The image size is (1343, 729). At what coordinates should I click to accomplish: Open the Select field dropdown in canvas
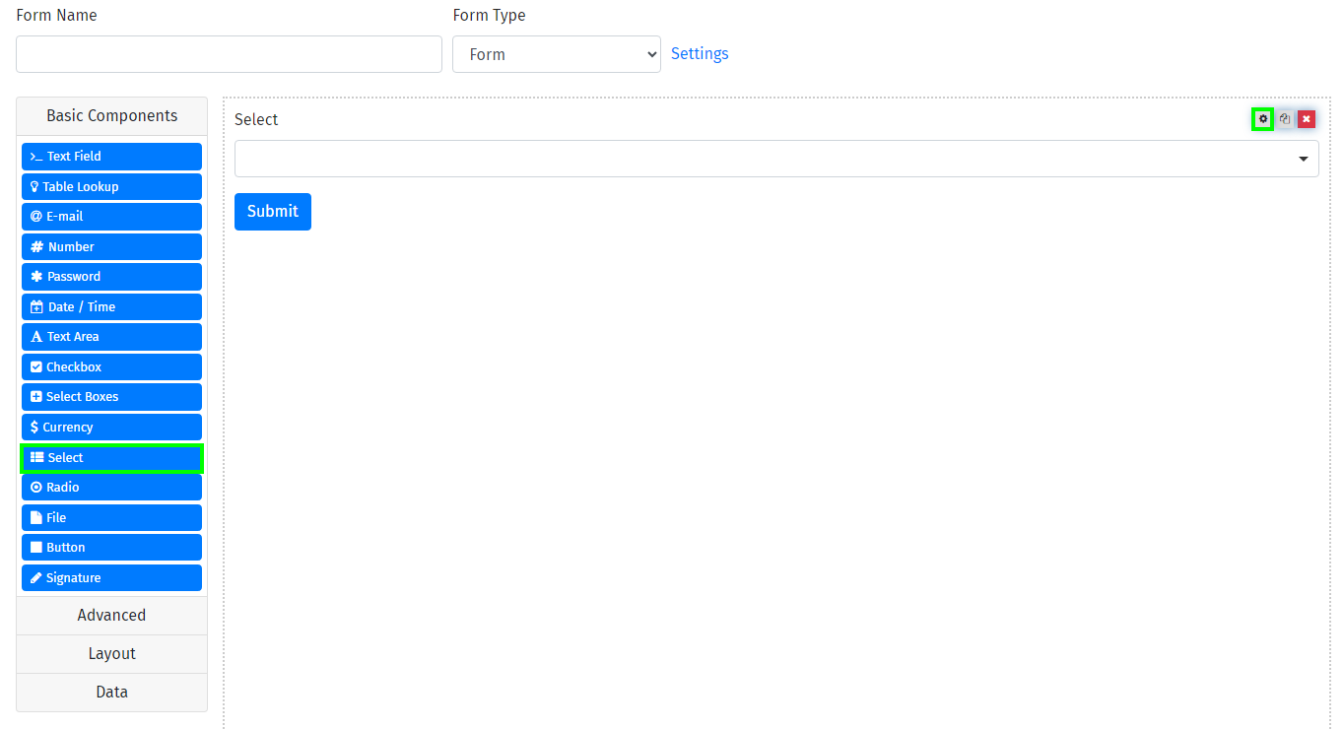point(775,159)
